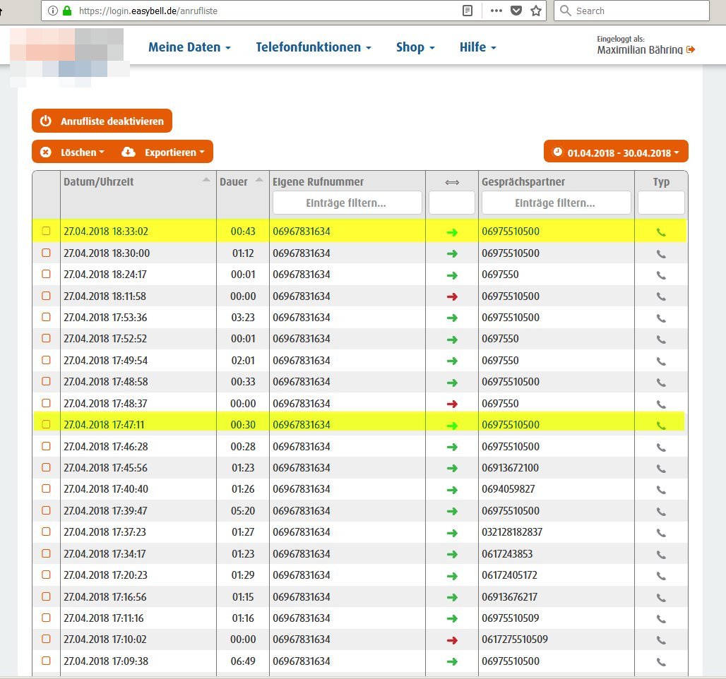The height and width of the screenshot is (679, 726).
Task: Click the green padlock site security icon
Action: [68, 11]
